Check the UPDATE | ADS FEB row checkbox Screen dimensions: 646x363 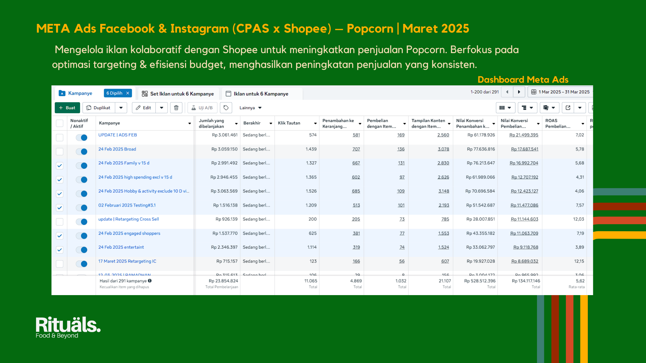coord(60,137)
